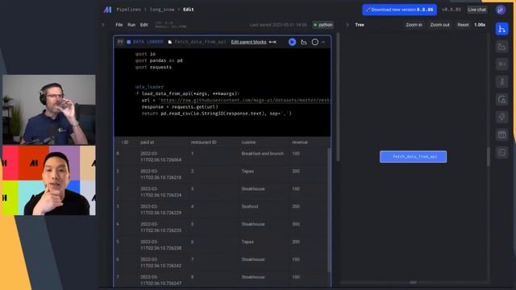Open the Edit menu
This screenshot has width=516, height=290.
(144, 25)
